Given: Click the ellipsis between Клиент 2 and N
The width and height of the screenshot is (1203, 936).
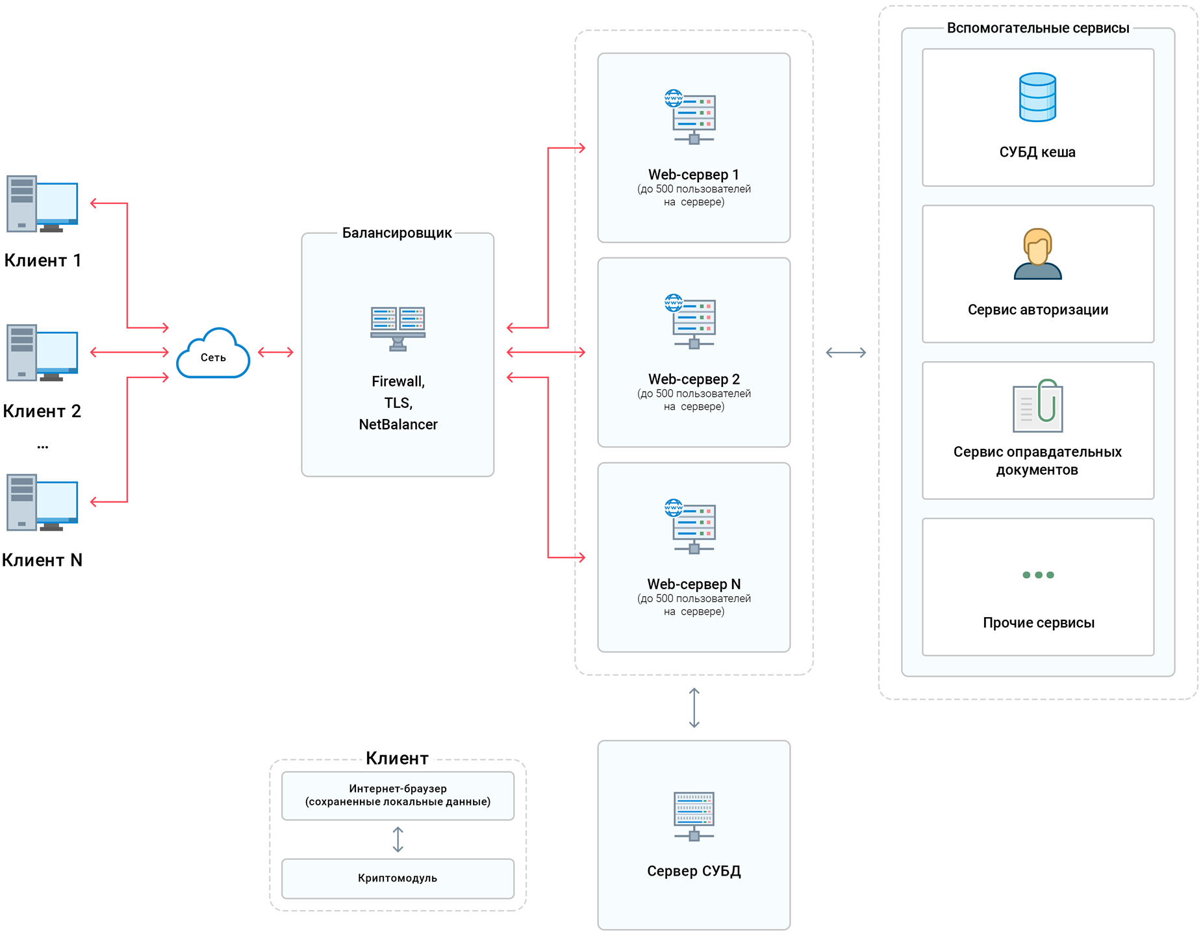Looking at the screenshot, I should tap(42, 447).
